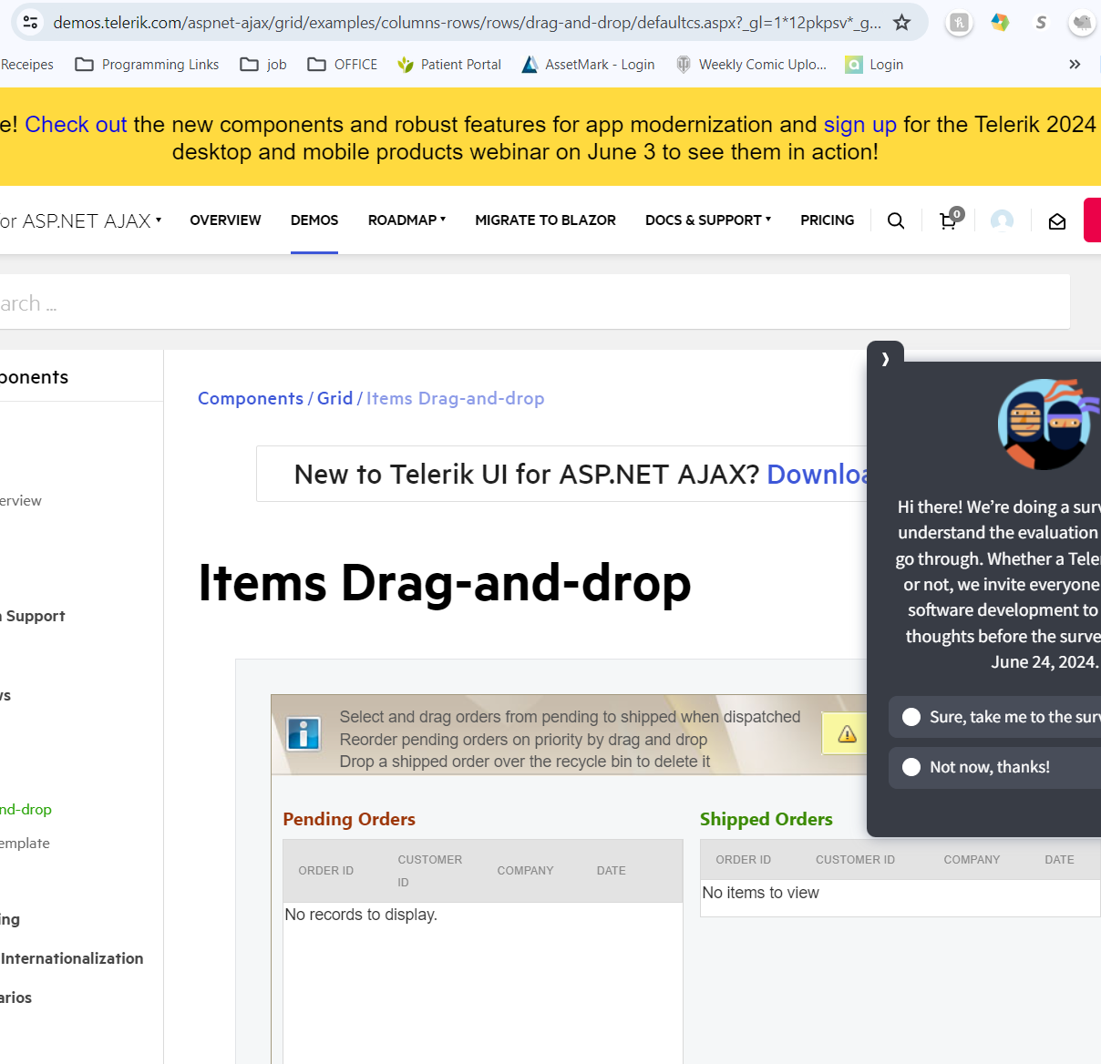Go to the PRICING menu item

click(x=827, y=220)
